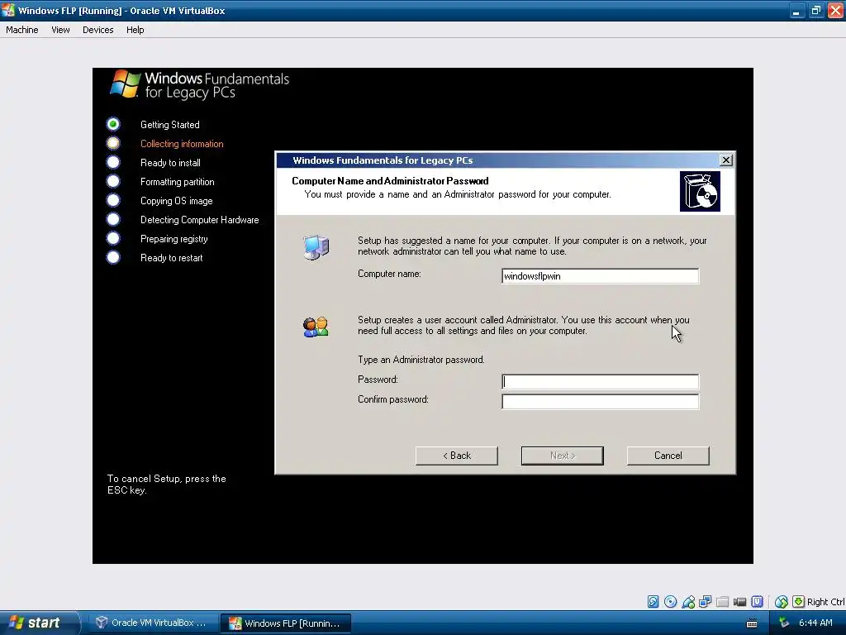Viewport: 846px width, 635px height.
Task: Click the 'Preparing registry' step text
Action: click(x=173, y=239)
